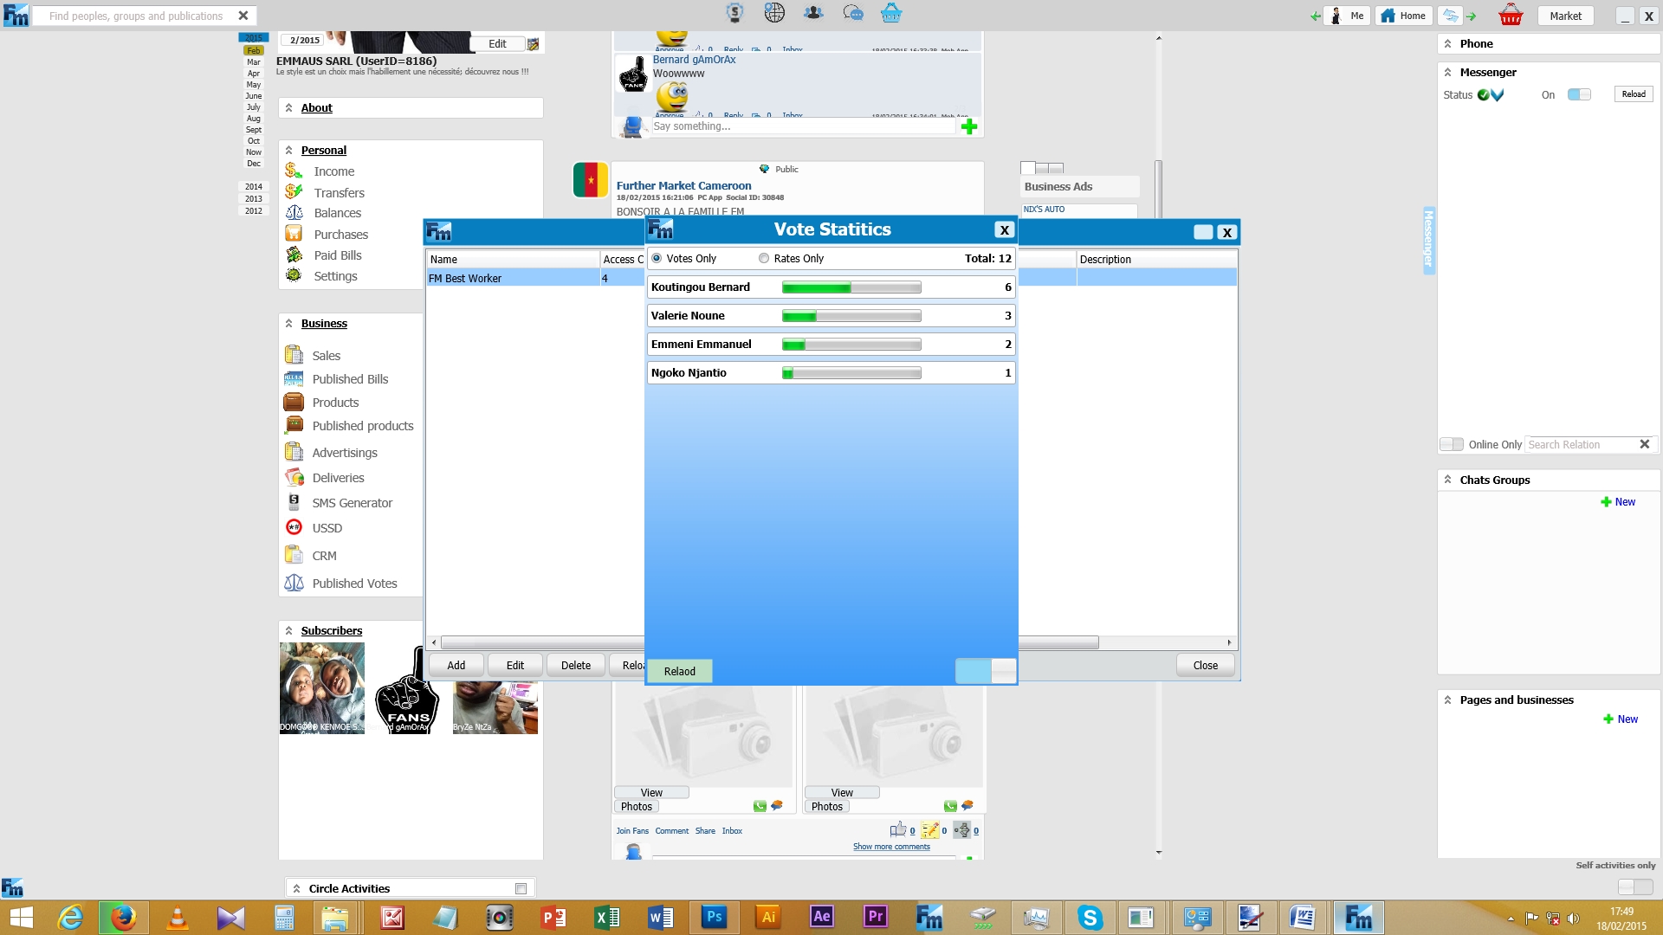Screen dimensions: 1663x935
Task: Toggle the Self activities only switch
Action: (x=1635, y=887)
